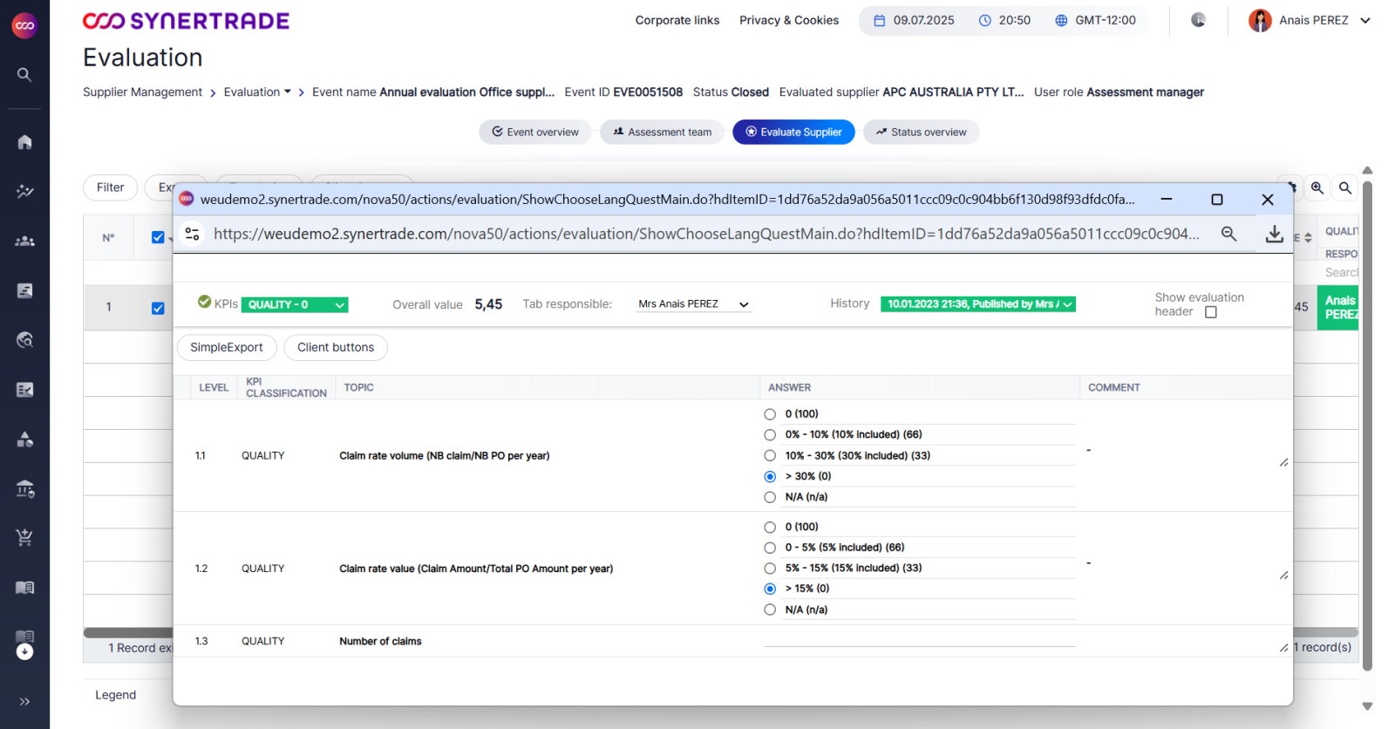
Task: Click the Number of claims answer field
Action: coord(920,641)
